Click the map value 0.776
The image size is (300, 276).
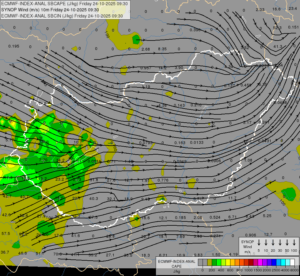[x=163, y=180]
